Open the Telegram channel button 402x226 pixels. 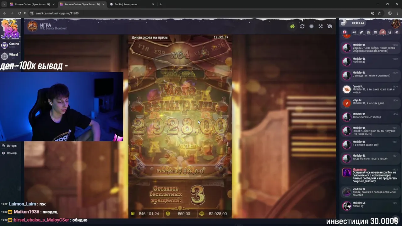pos(383,32)
